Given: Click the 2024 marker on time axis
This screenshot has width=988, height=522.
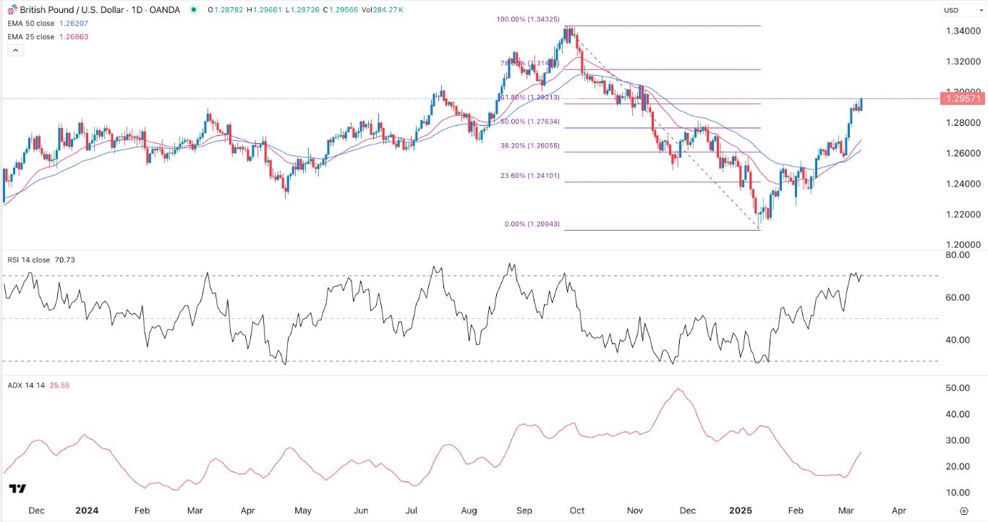Looking at the screenshot, I should point(87,510).
